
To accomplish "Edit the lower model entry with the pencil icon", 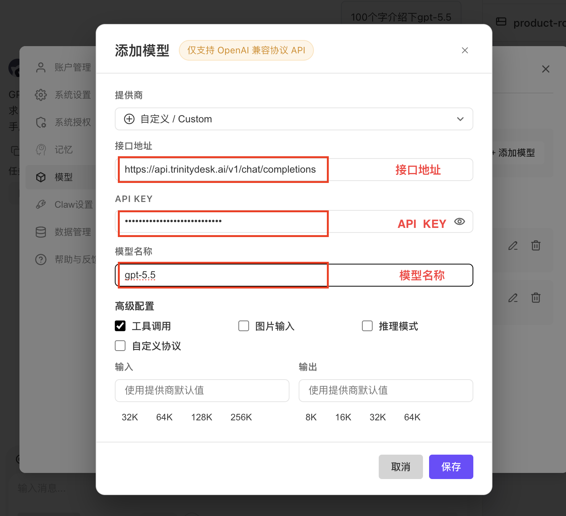I will coord(513,298).
